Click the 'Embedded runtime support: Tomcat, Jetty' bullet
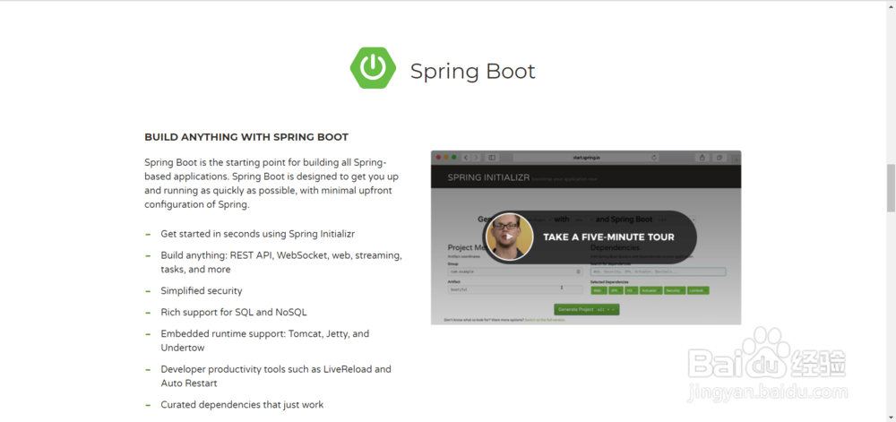Image resolution: width=896 pixels, height=422 pixels. click(x=265, y=340)
